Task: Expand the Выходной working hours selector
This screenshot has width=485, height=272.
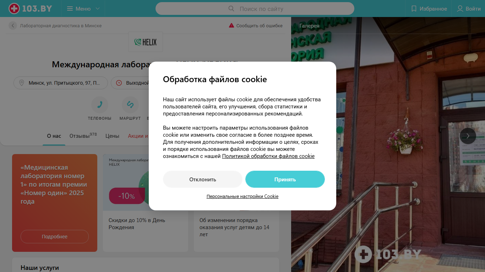Action: point(130,83)
